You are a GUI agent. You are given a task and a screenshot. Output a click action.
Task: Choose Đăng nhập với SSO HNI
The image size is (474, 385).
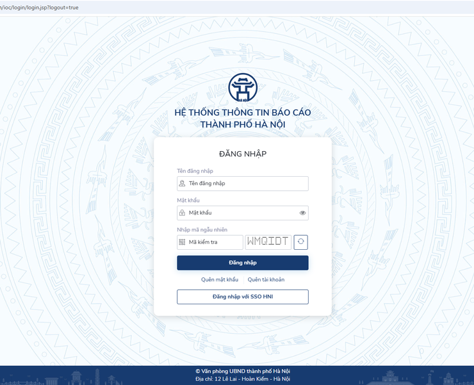242,297
